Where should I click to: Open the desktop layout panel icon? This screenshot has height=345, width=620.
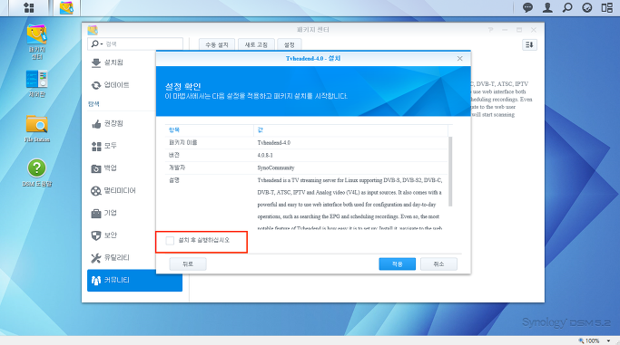tap(606, 7)
